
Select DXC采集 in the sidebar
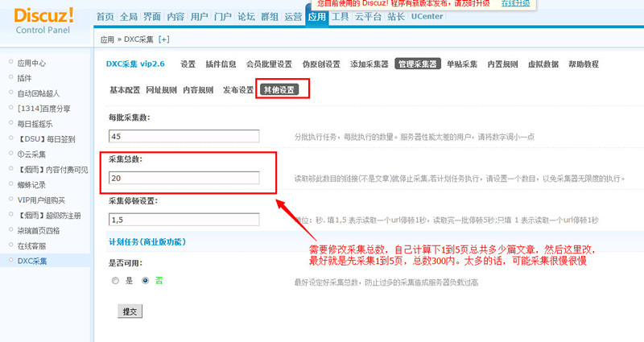32,261
